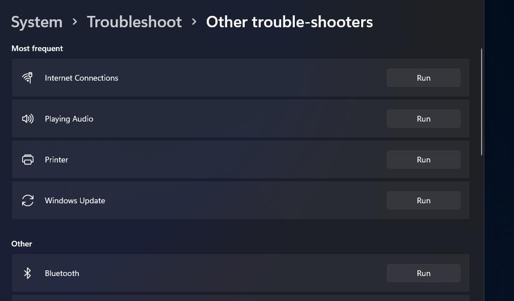Click the chevron after System breadcrumb

coord(75,22)
